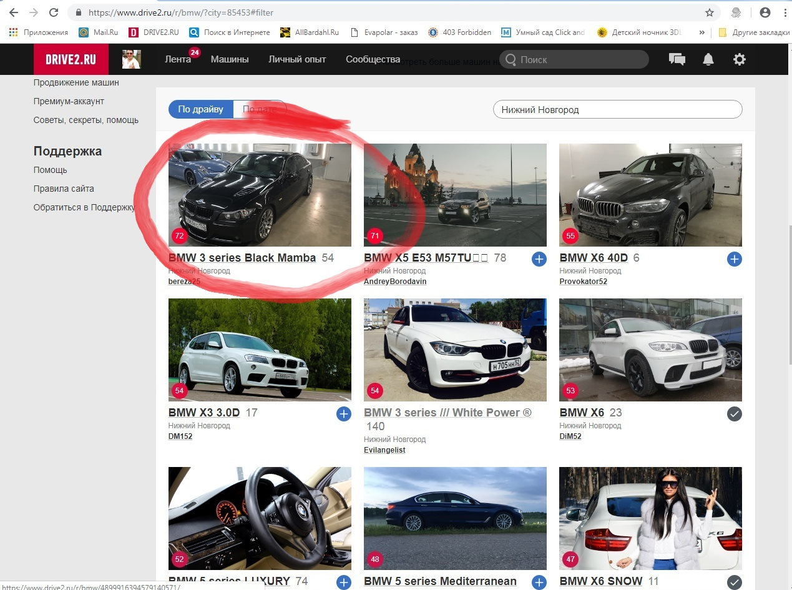The height and width of the screenshot is (590, 792).
Task: Click the search magnifier in the Поиск field
Action: [x=511, y=59]
